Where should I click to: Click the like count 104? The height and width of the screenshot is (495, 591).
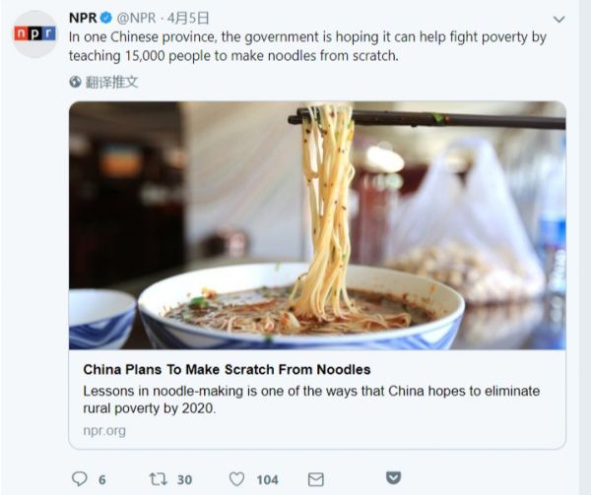tap(267, 480)
